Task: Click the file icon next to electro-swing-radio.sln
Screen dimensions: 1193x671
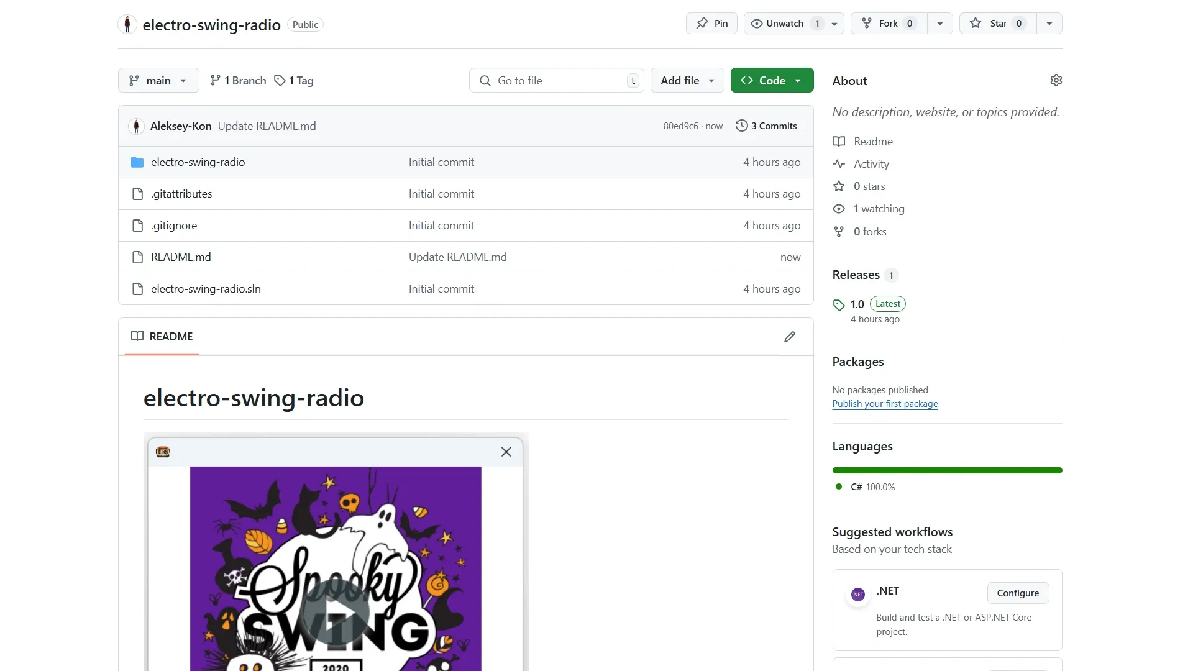Action: tap(137, 289)
